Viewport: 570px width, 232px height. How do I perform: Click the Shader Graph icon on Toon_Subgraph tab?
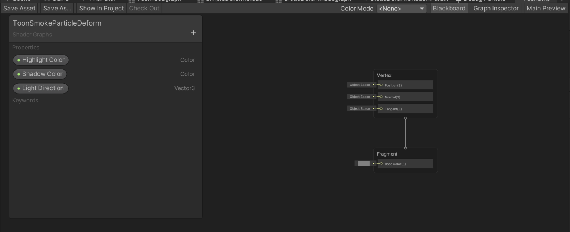click(131, 1)
